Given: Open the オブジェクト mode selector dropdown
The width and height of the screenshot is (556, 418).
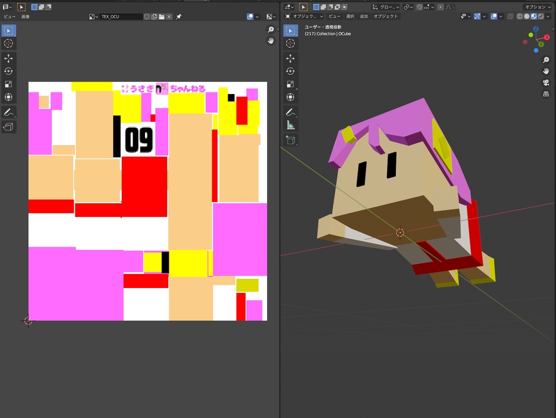Looking at the screenshot, I should (304, 16).
